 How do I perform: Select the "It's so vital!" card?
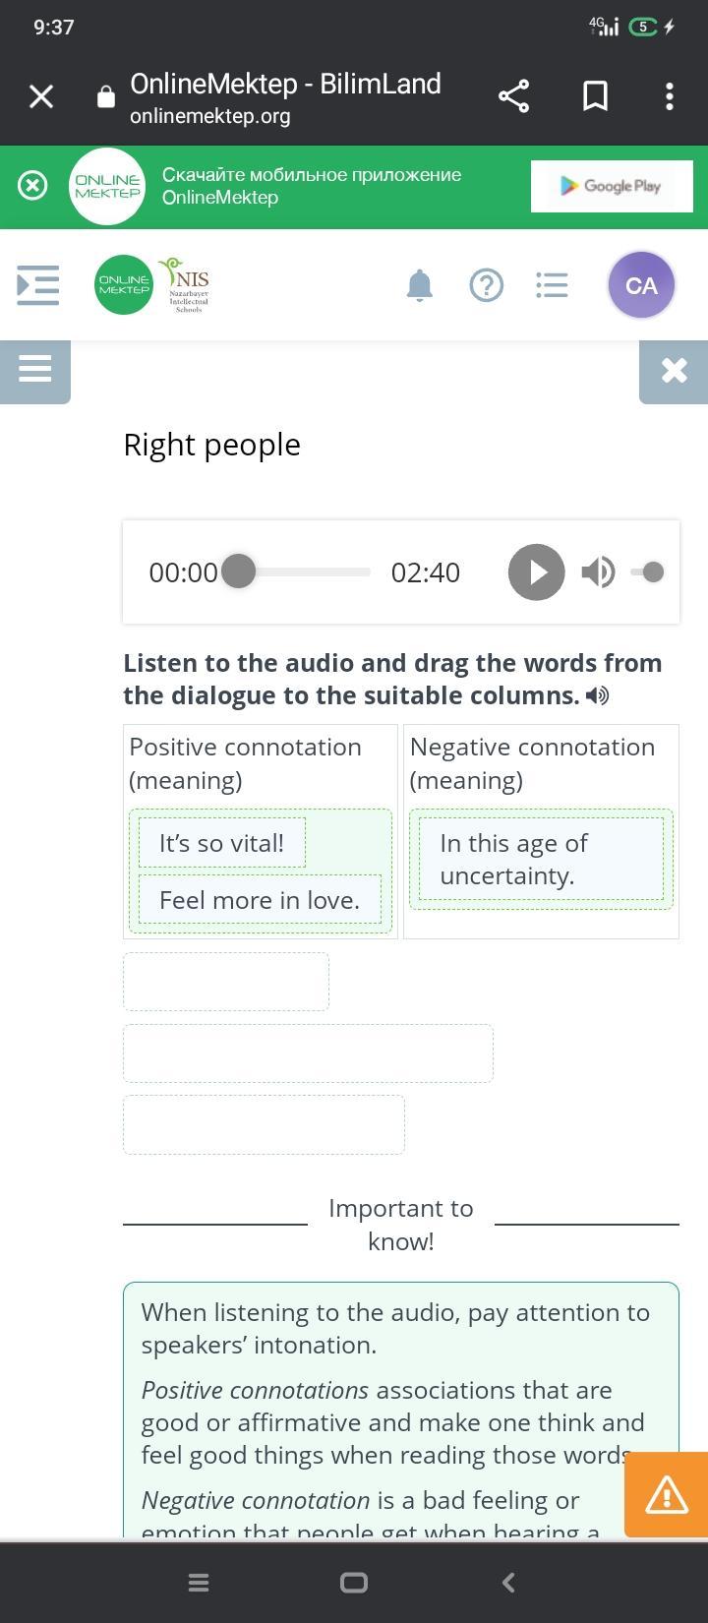222,843
